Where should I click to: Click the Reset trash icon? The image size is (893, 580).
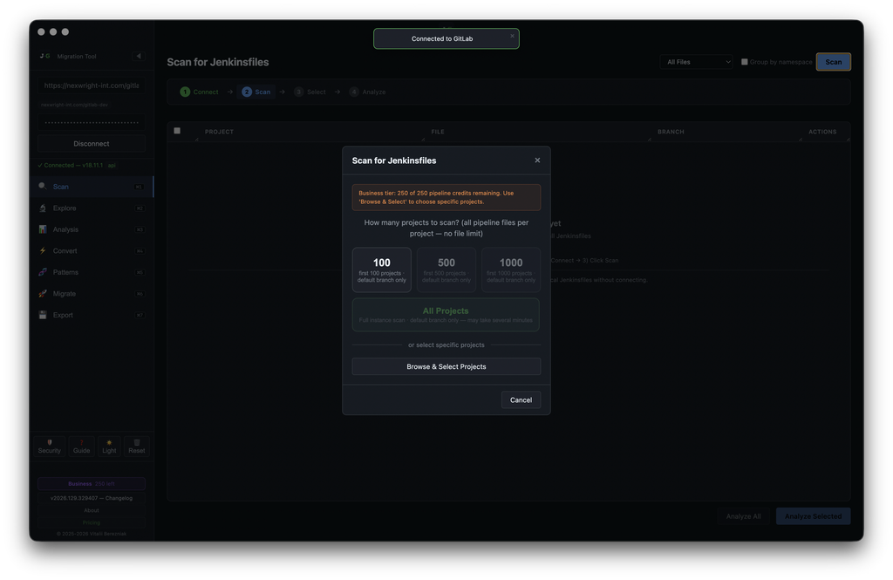click(x=137, y=446)
